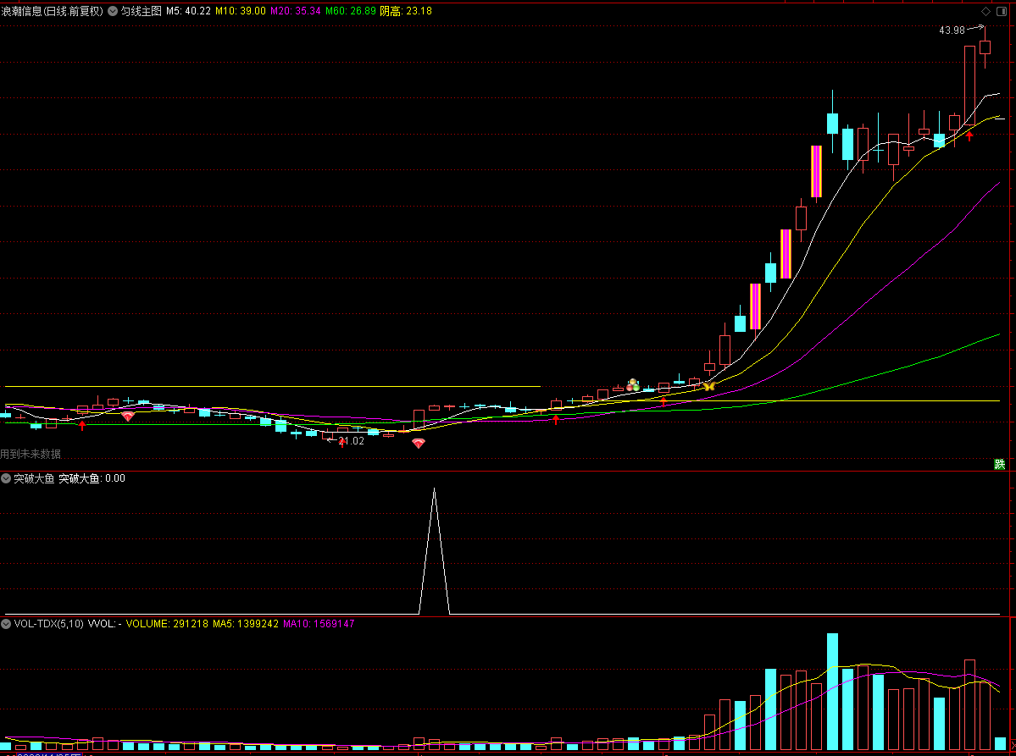Click the 用到未来数据 warning text
Viewport: 1016px width, 756px height.
pos(31,455)
